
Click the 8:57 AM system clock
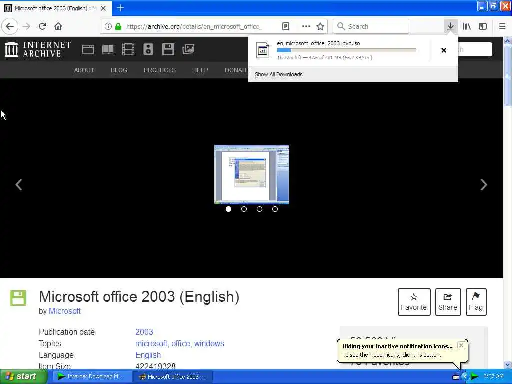(493, 377)
